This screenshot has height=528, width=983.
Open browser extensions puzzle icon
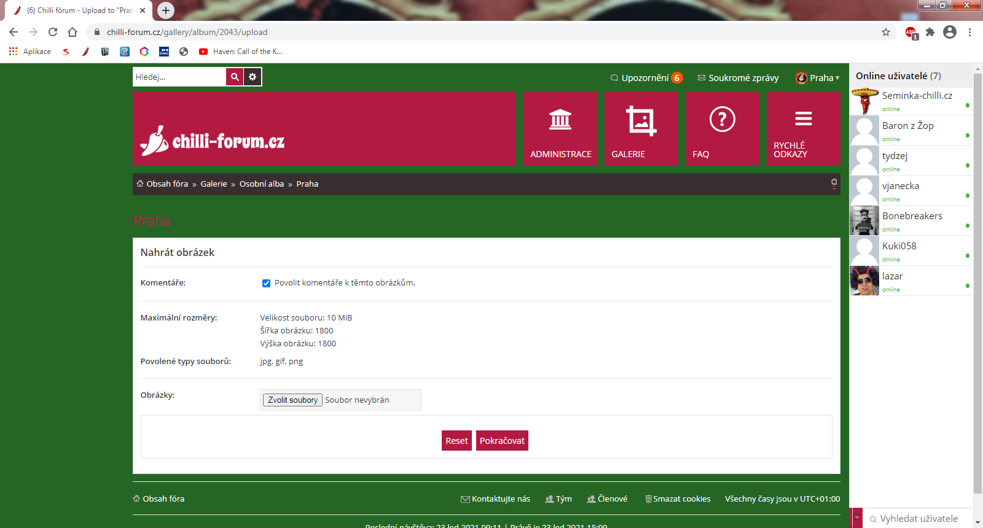(930, 32)
